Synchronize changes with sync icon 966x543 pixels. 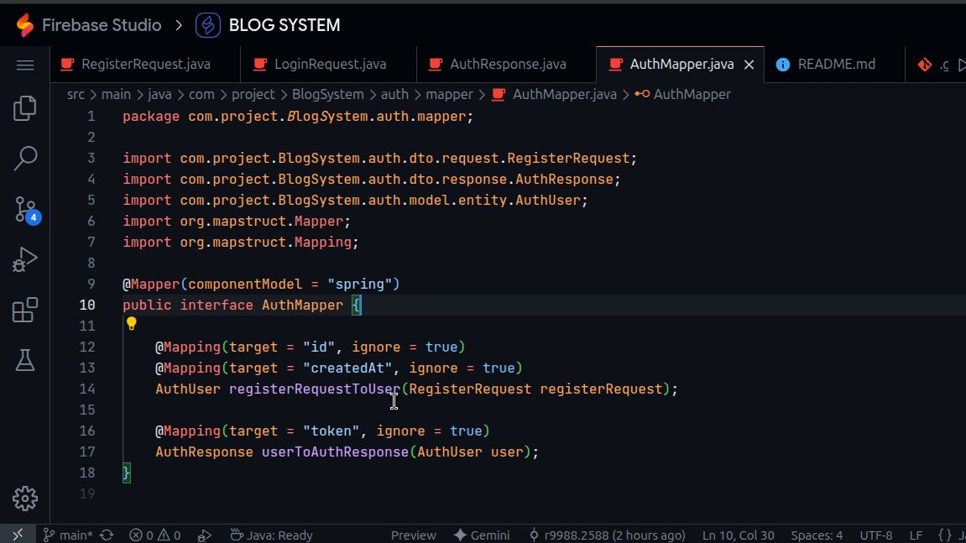(107, 535)
